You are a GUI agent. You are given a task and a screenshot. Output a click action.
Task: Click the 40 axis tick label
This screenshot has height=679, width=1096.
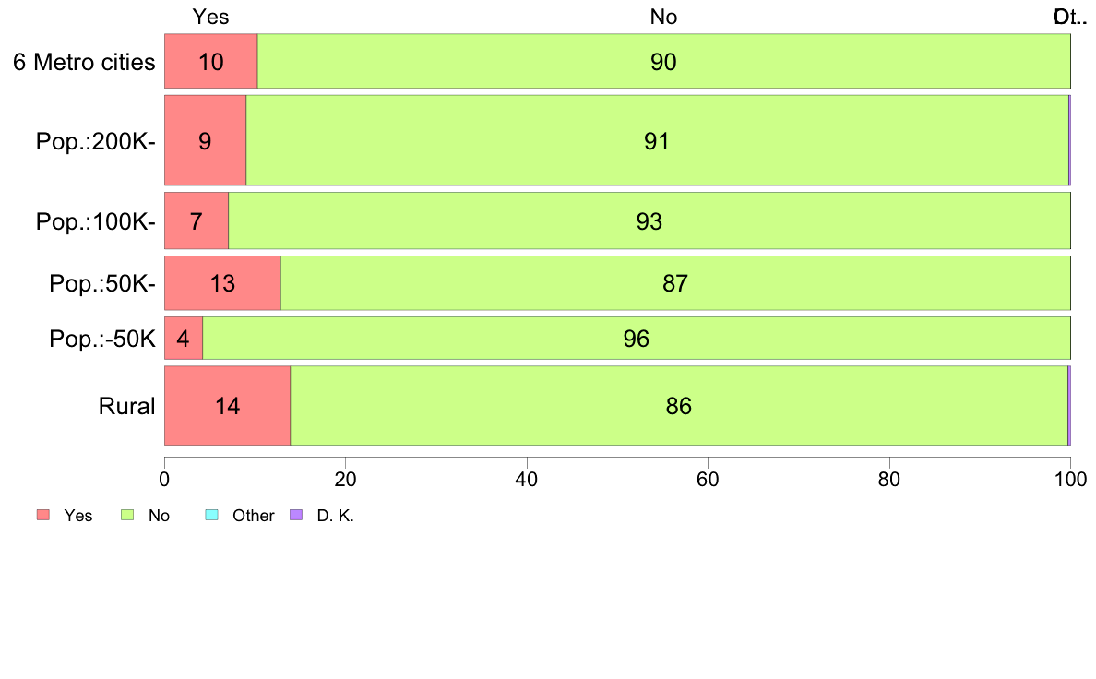tap(527, 479)
